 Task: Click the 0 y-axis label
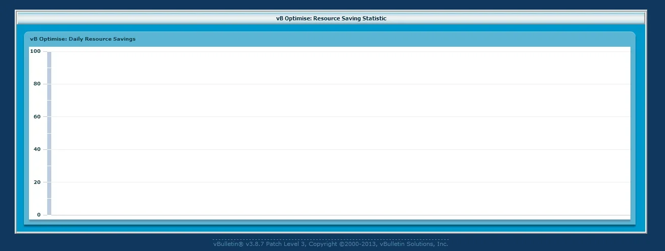[x=39, y=214]
